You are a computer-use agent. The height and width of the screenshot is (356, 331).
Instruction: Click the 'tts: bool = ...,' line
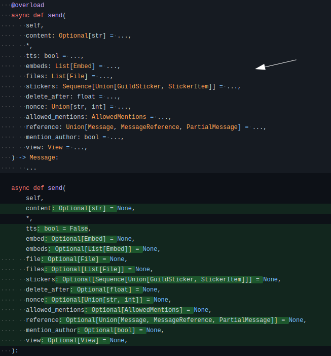click(55, 56)
